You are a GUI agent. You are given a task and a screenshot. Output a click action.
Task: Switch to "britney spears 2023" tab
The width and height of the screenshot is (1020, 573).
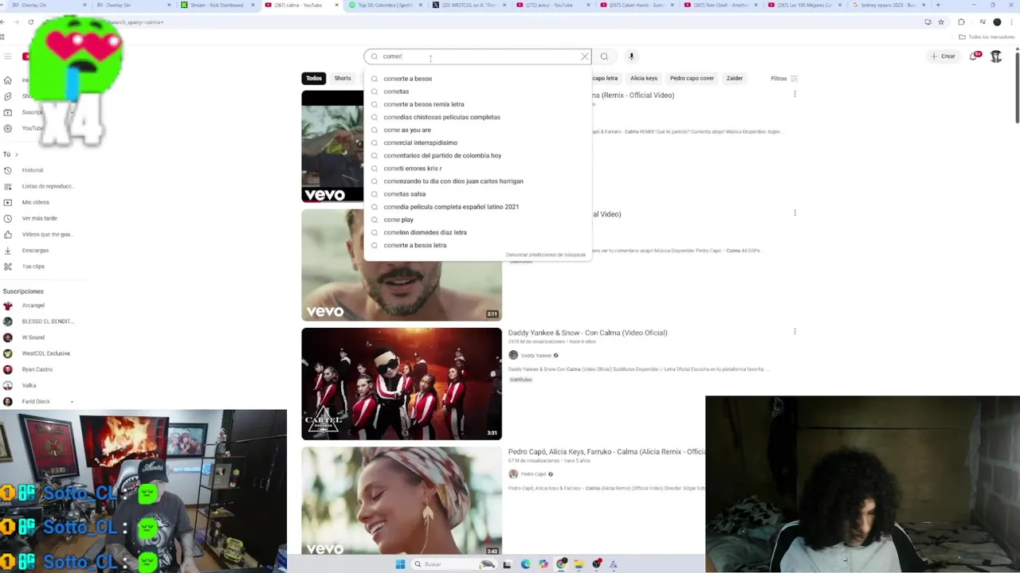[888, 5]
